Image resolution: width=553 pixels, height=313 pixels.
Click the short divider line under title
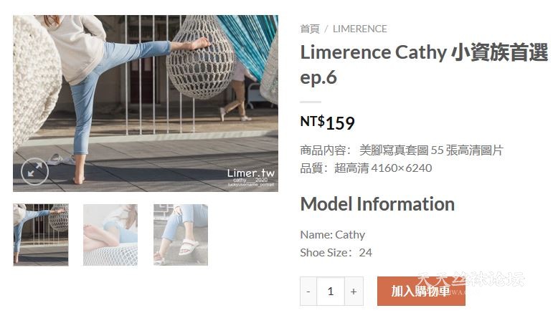click(x=311, y=102)
